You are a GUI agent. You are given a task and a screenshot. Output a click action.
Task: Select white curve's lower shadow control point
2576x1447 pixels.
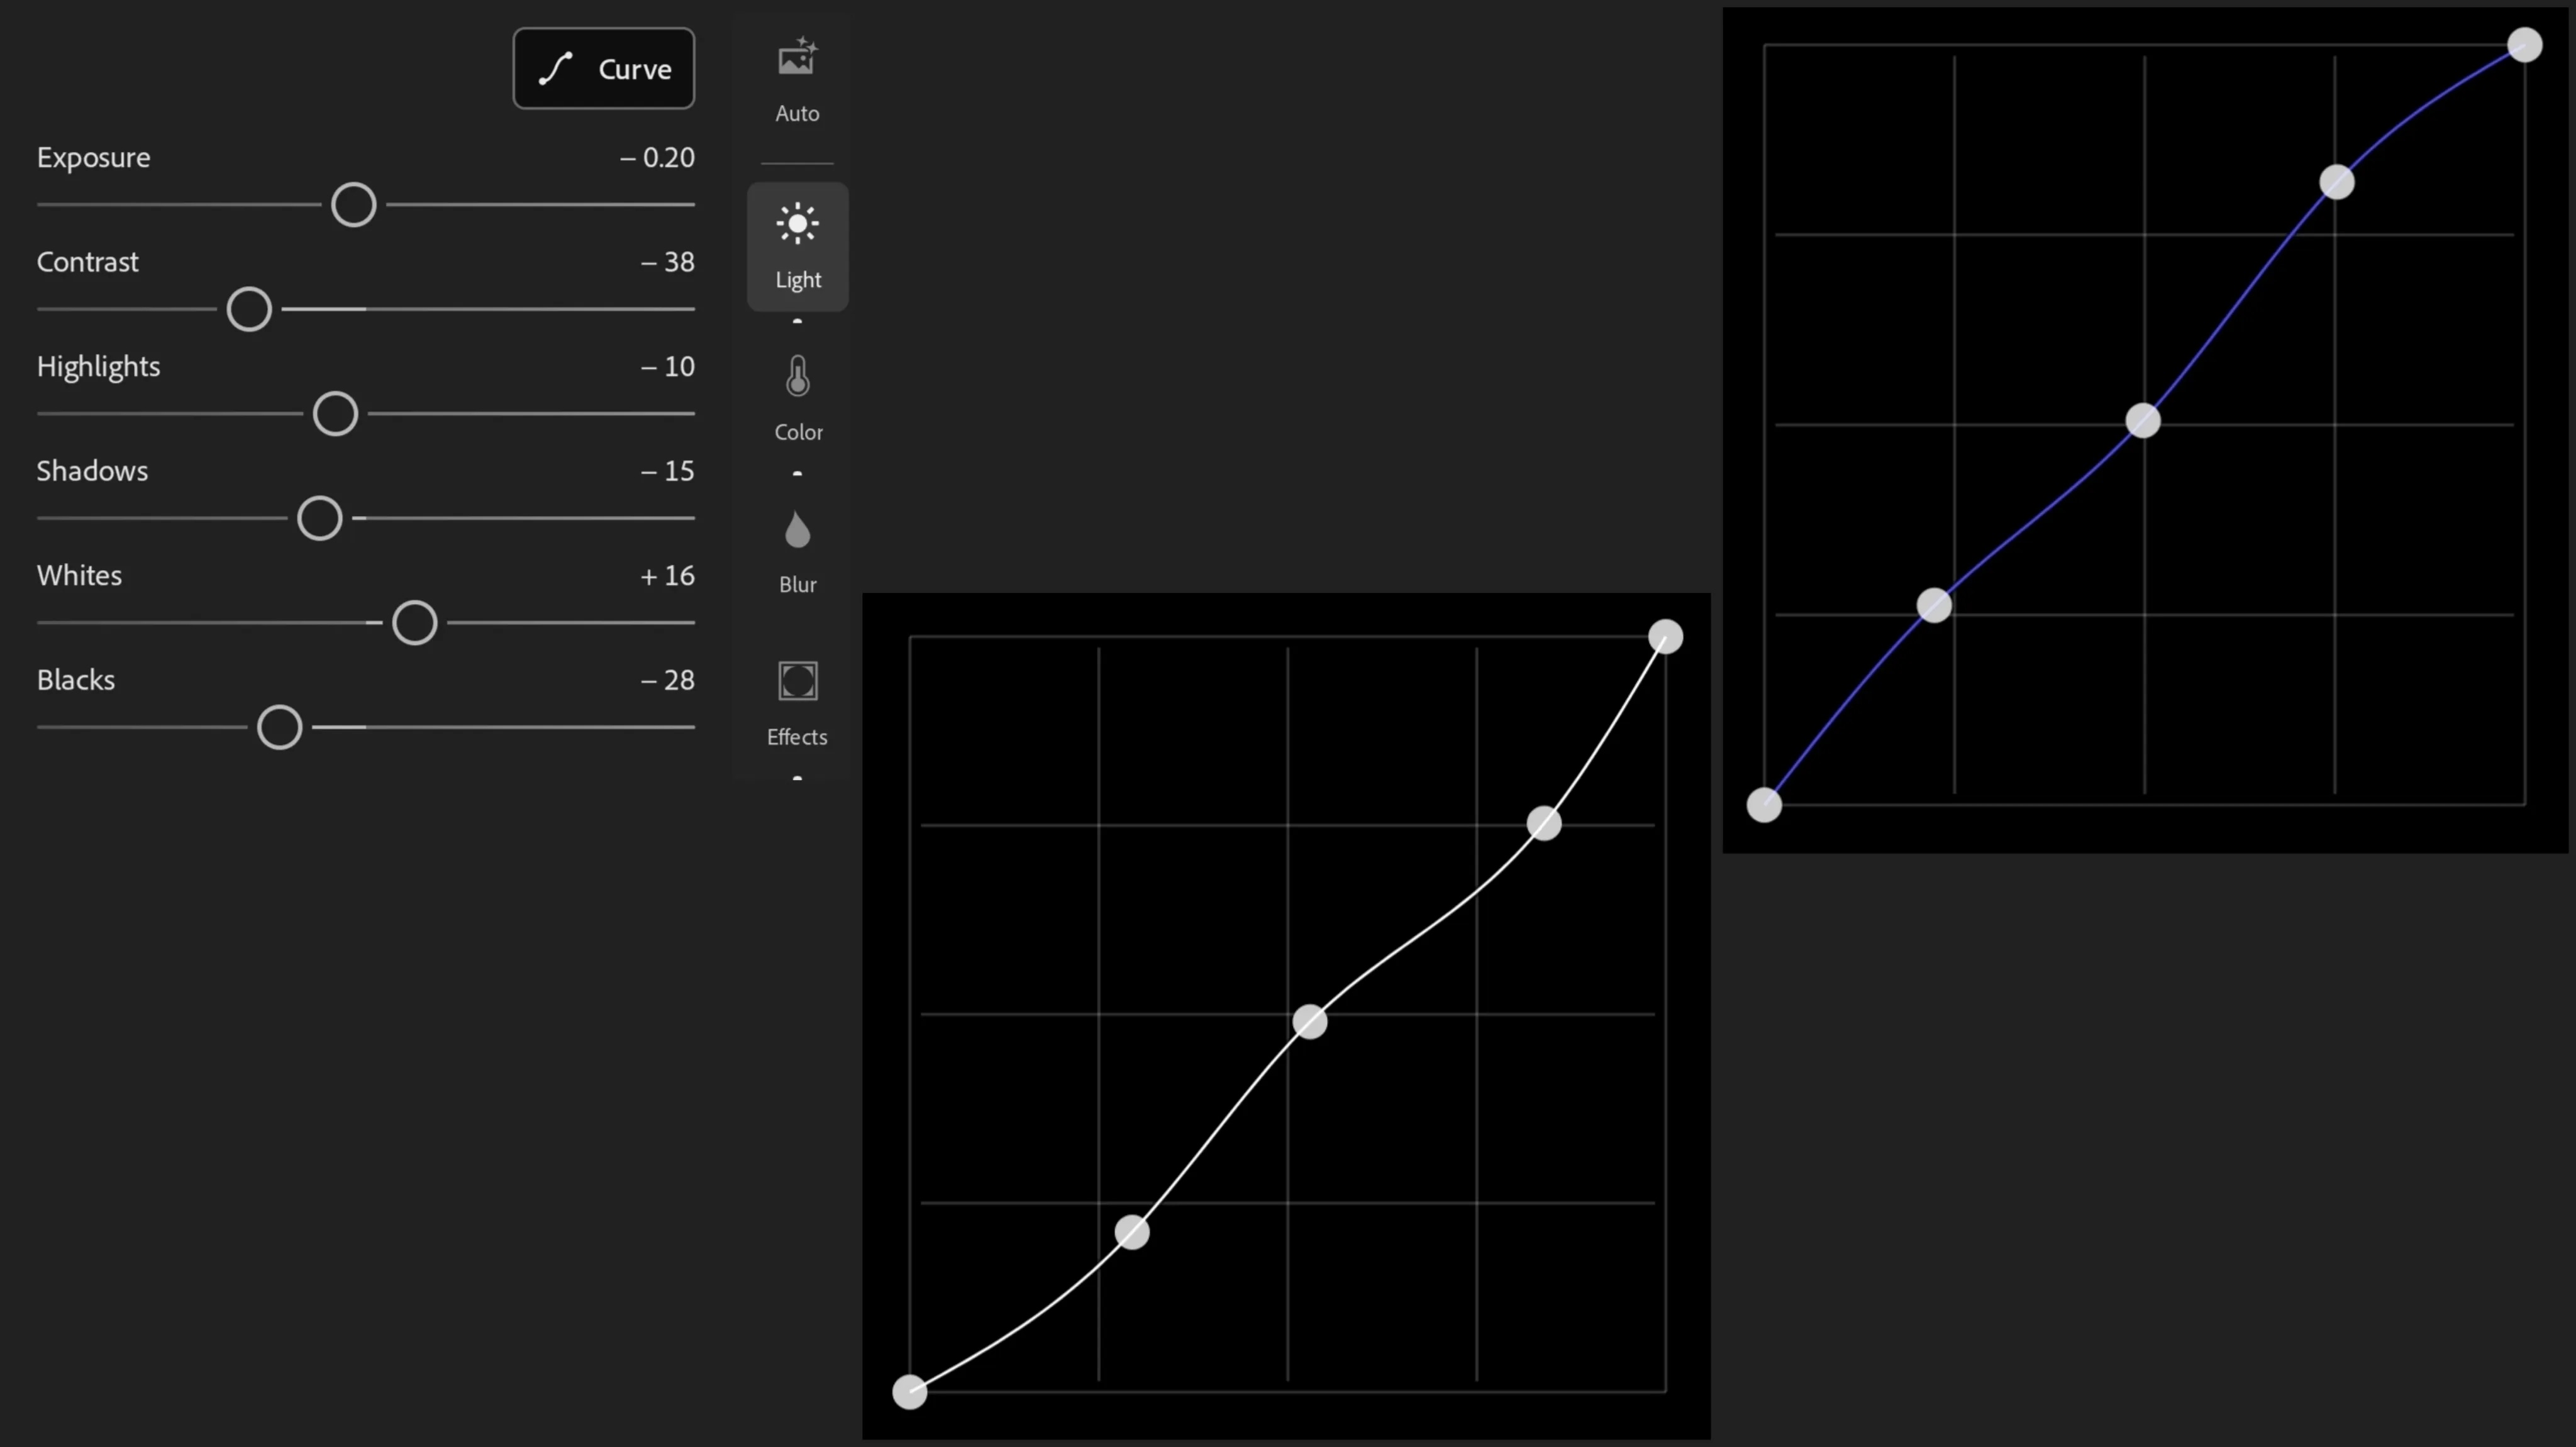click(x=1132, y=1232)
